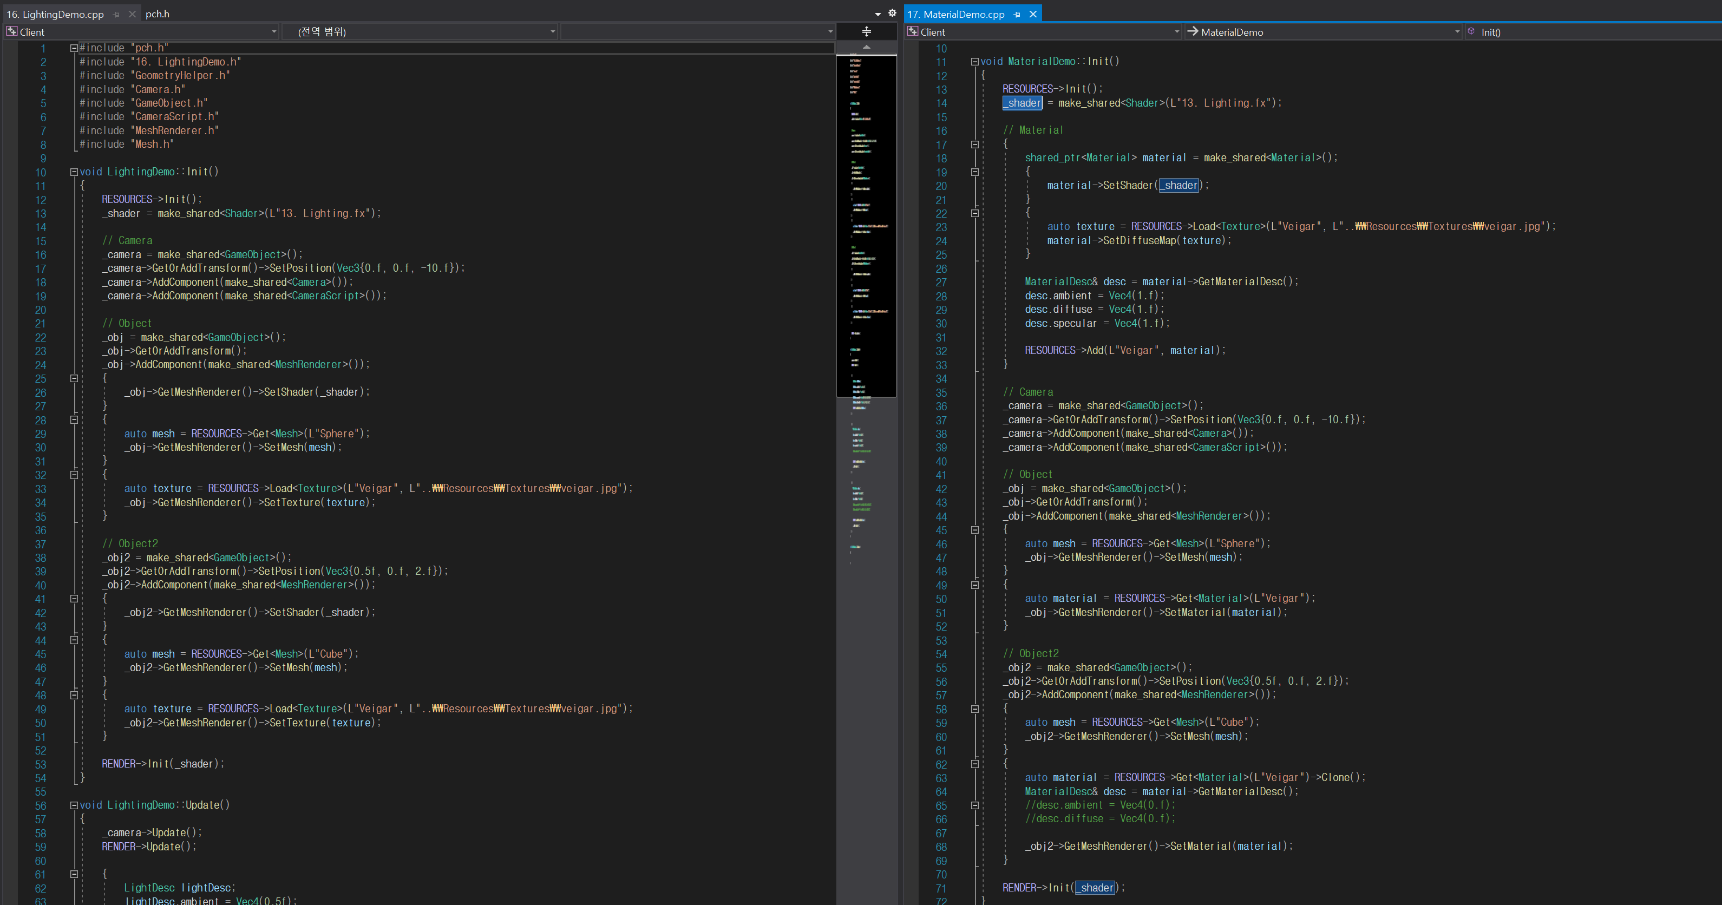Open the left Client project dropdown

[142, 31]
